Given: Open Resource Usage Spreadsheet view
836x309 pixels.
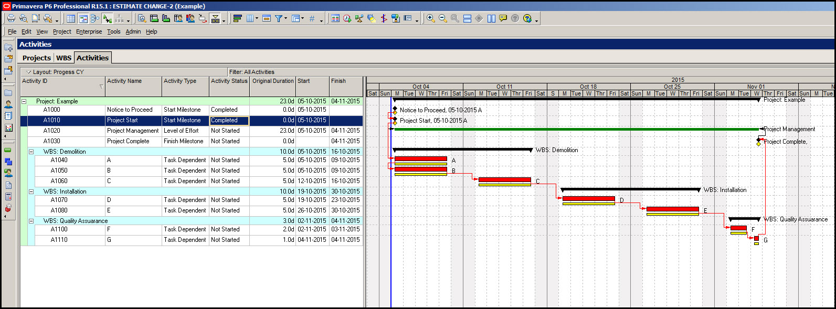Looking at the screenshot, I should (178, 18).
